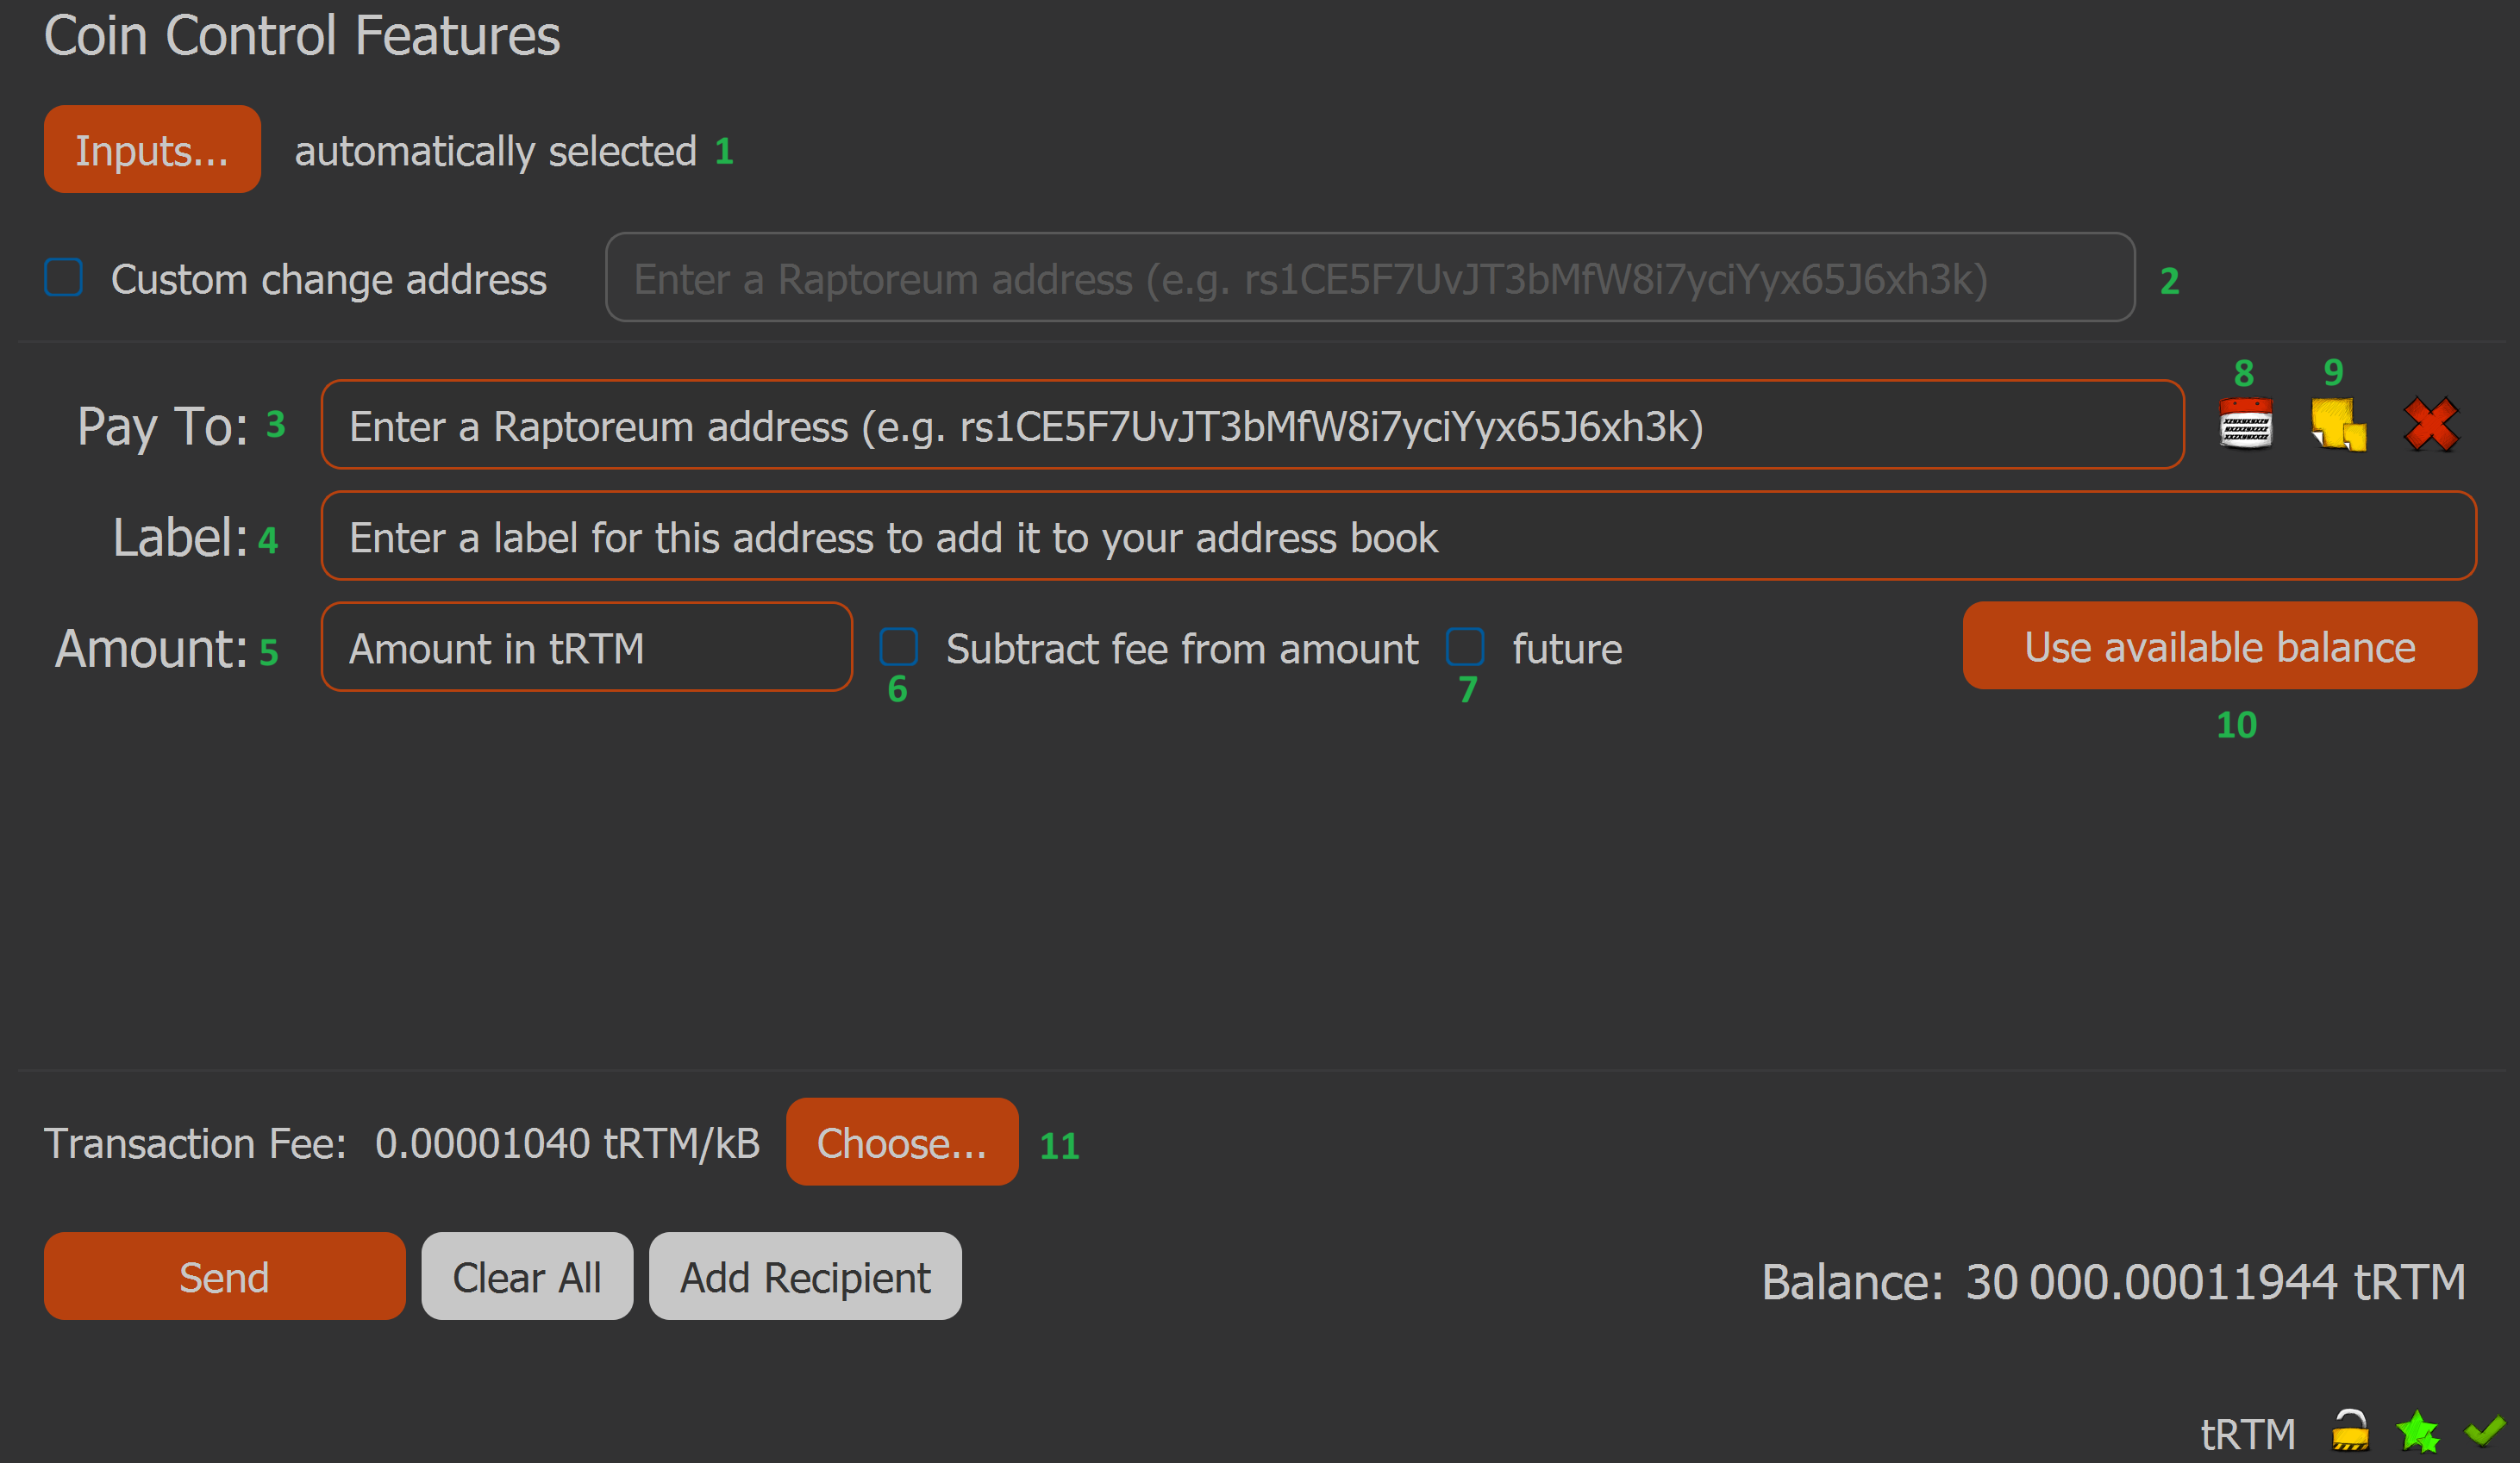Focus the Pay To address field
The width and height of the screenshot is (2520, 1463).
(x=1250, y=426)
